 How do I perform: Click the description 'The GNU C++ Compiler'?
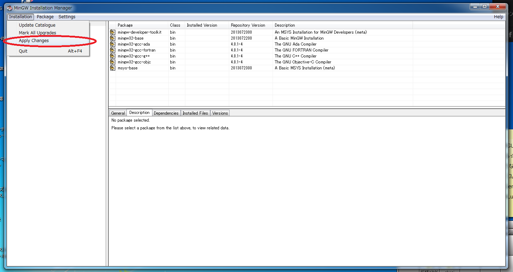click(x=295, y=56)
